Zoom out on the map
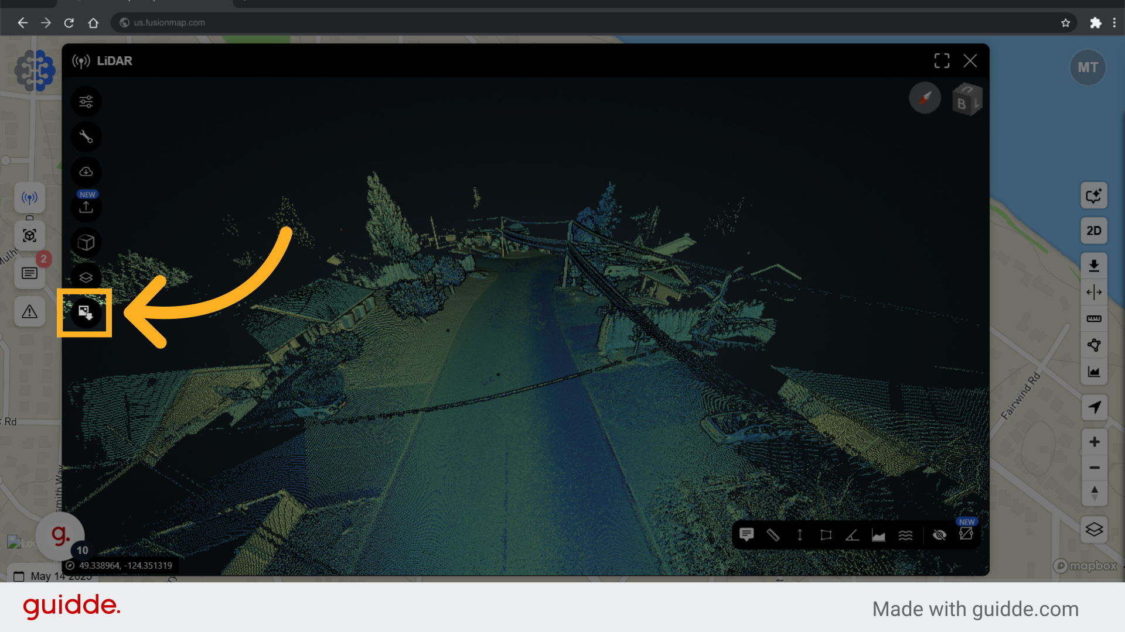The width and height of the screenshot is (1125, 632). pyautogui.click(x=1094, y=468)
